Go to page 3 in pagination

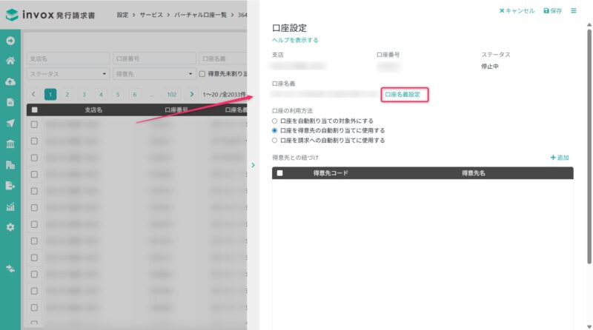pyautogui.click(x=84, y=95)
